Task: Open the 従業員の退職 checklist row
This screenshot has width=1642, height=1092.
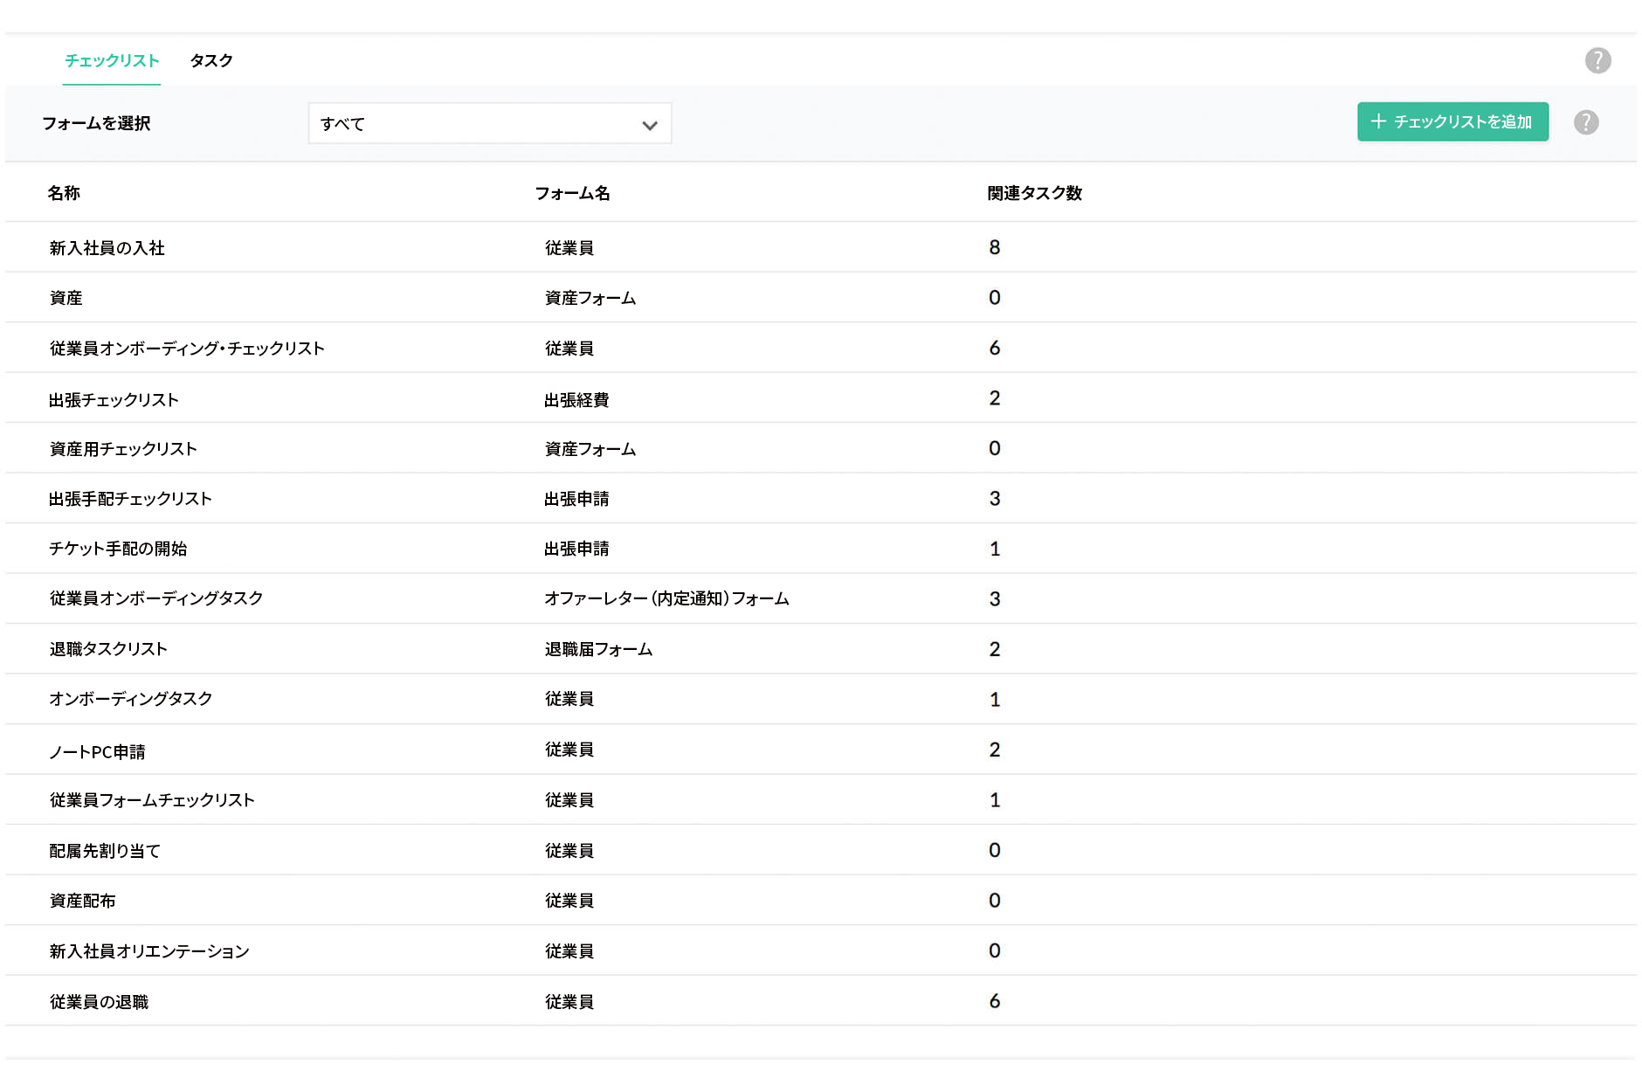Action: [98, 1002]
